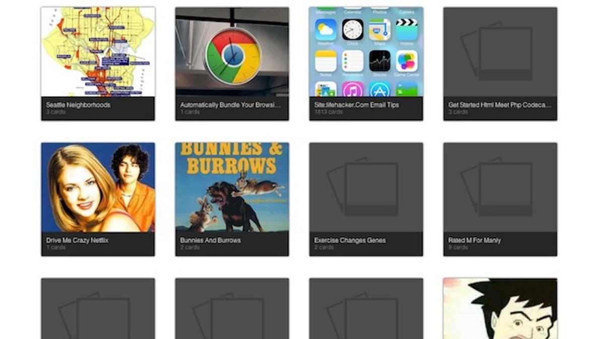Click 'Automatically Bundle Your Browsi…' title
This screenshot has width=605, height=339.
pyautogui.click(x=230, y=105)
